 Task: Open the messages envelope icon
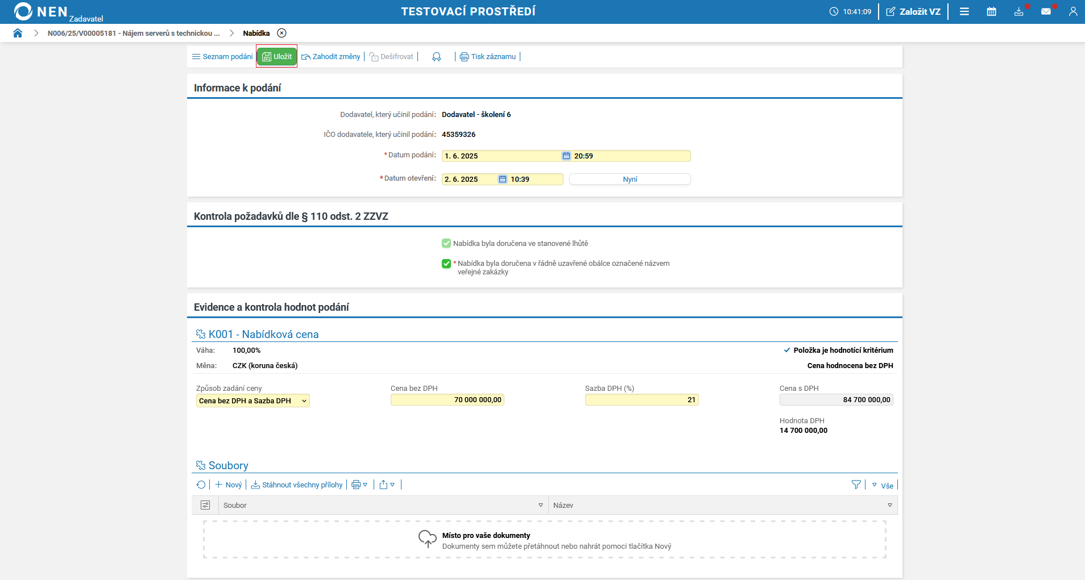pos(1046,11)
